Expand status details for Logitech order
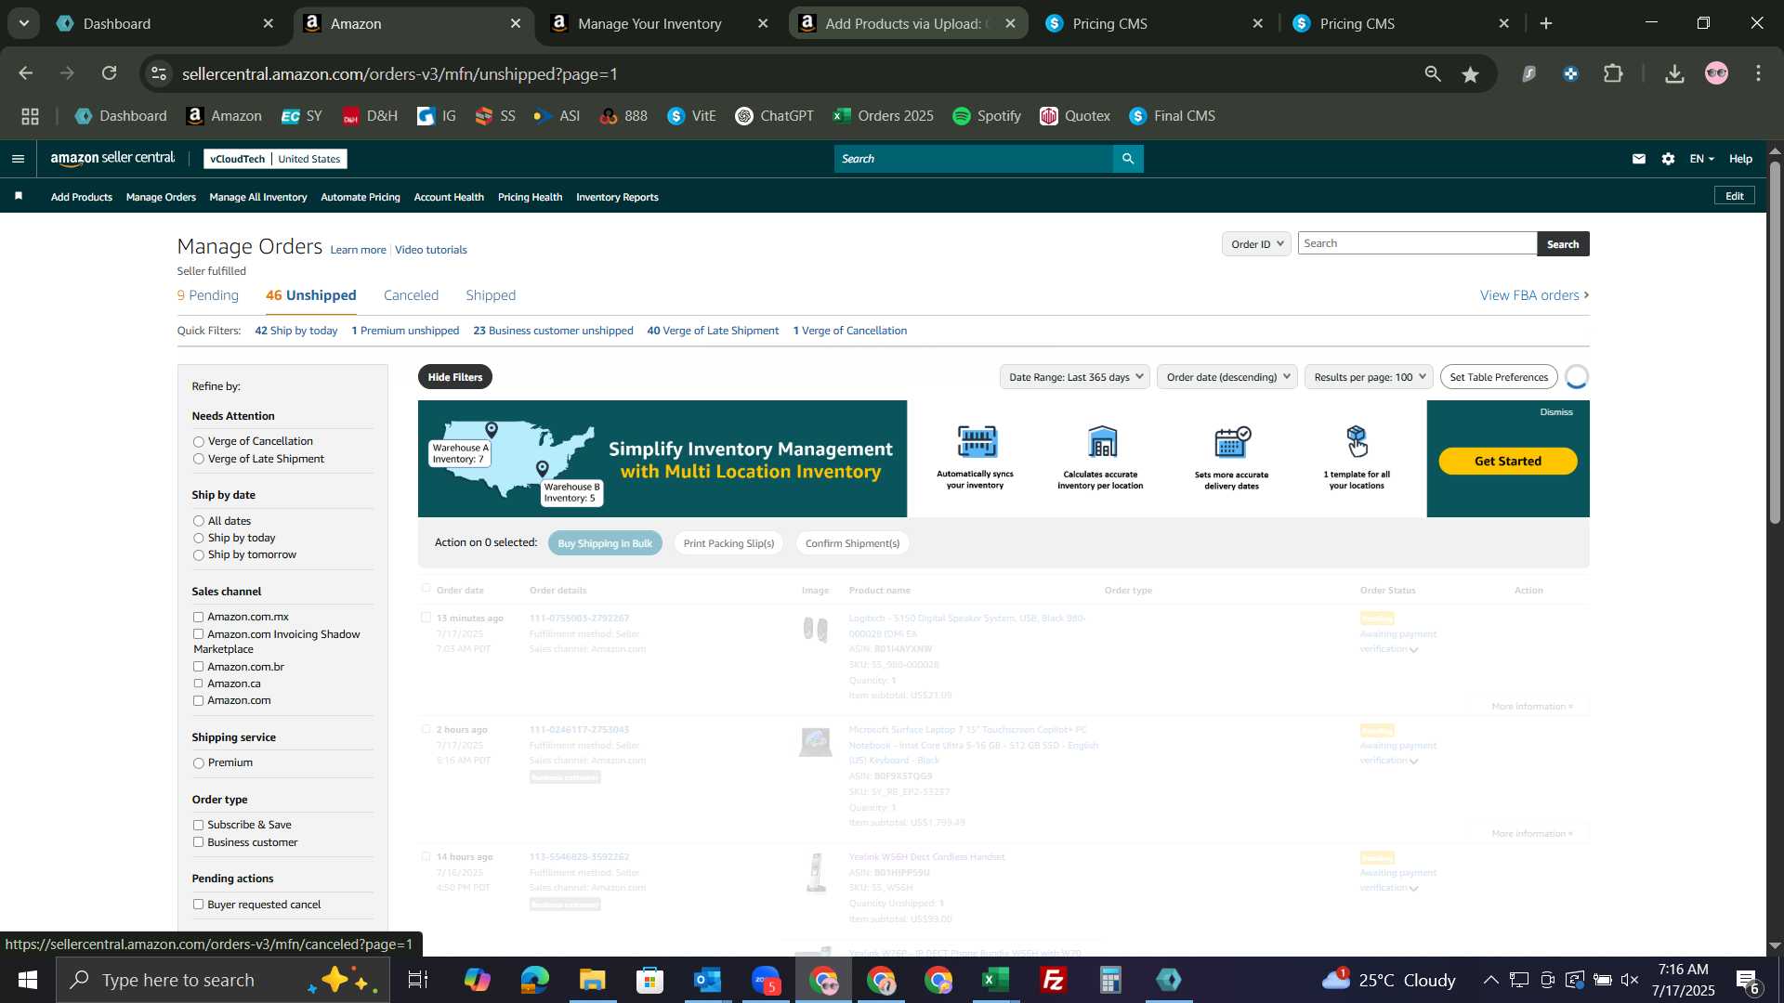 coord(1414,650)
